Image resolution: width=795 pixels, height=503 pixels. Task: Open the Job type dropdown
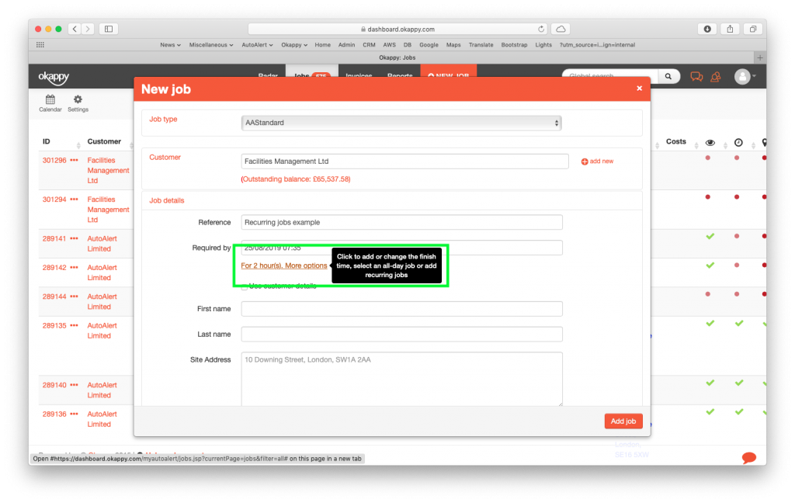pos(401,123)
